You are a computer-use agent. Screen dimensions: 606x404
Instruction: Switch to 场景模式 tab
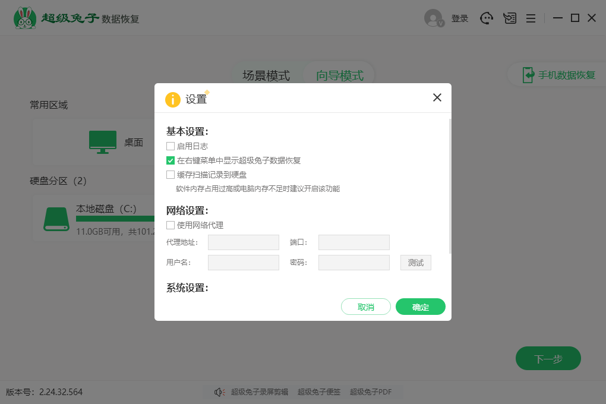click(266, 75)
